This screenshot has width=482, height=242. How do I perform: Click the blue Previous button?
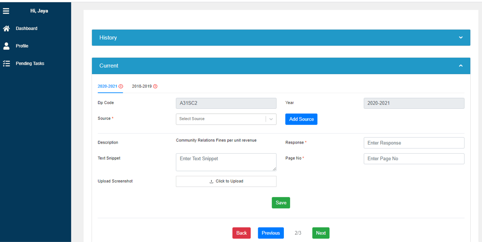tap(271, 233)
